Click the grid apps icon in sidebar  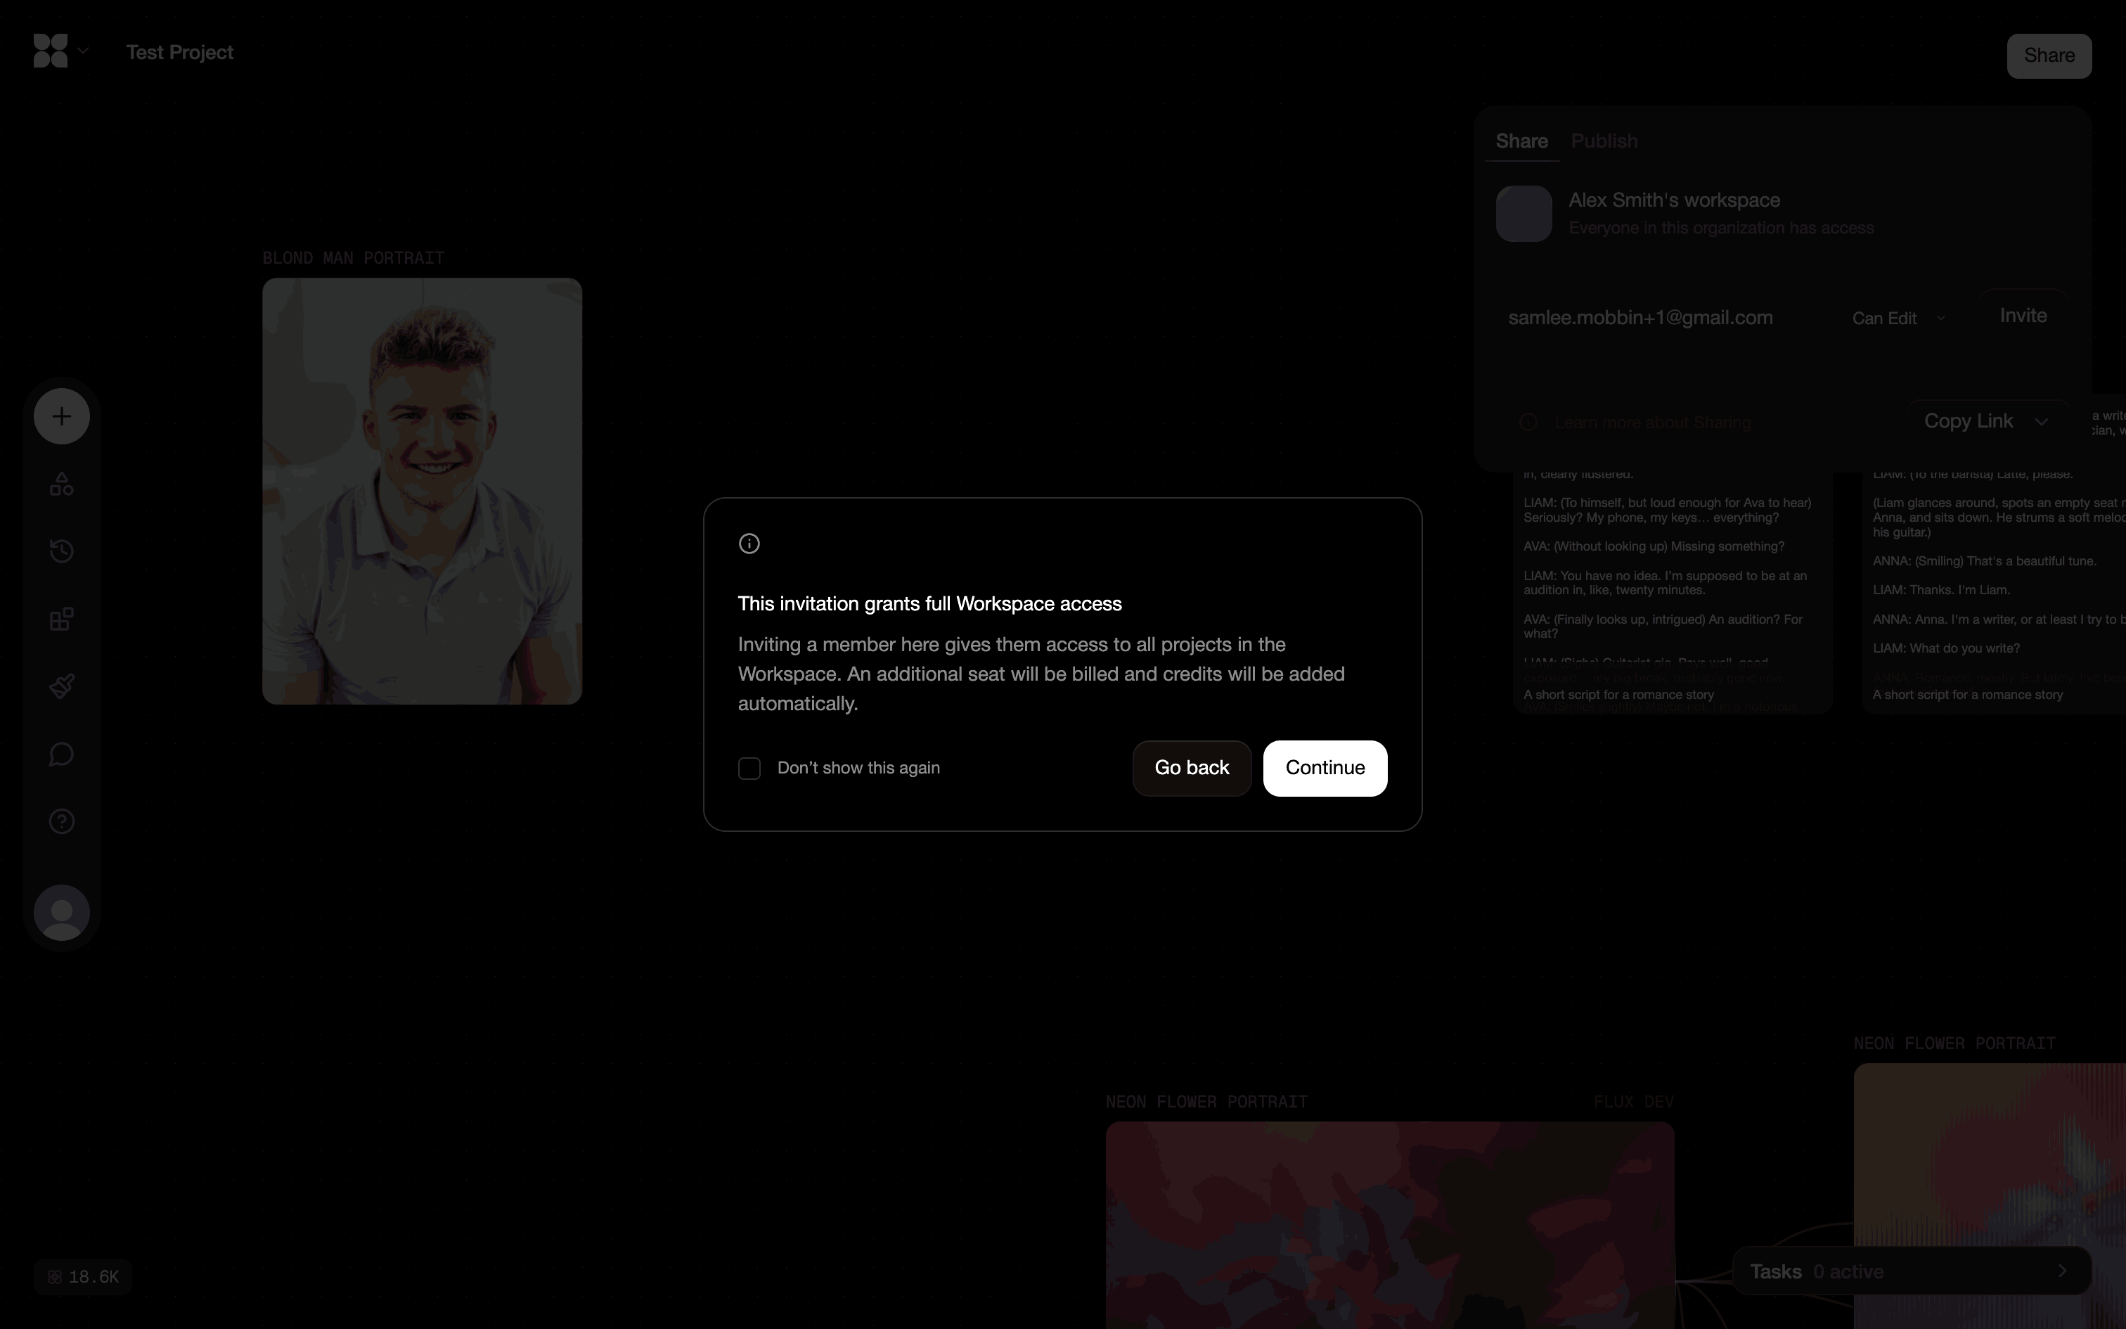[61, 619]
